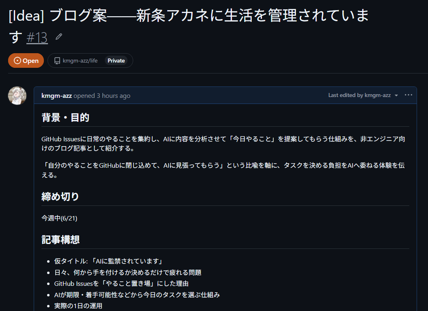This screenshot has width=428, height=311.
Task: Open the kmgm-azz/life repository link
Action: coord(80,60)
